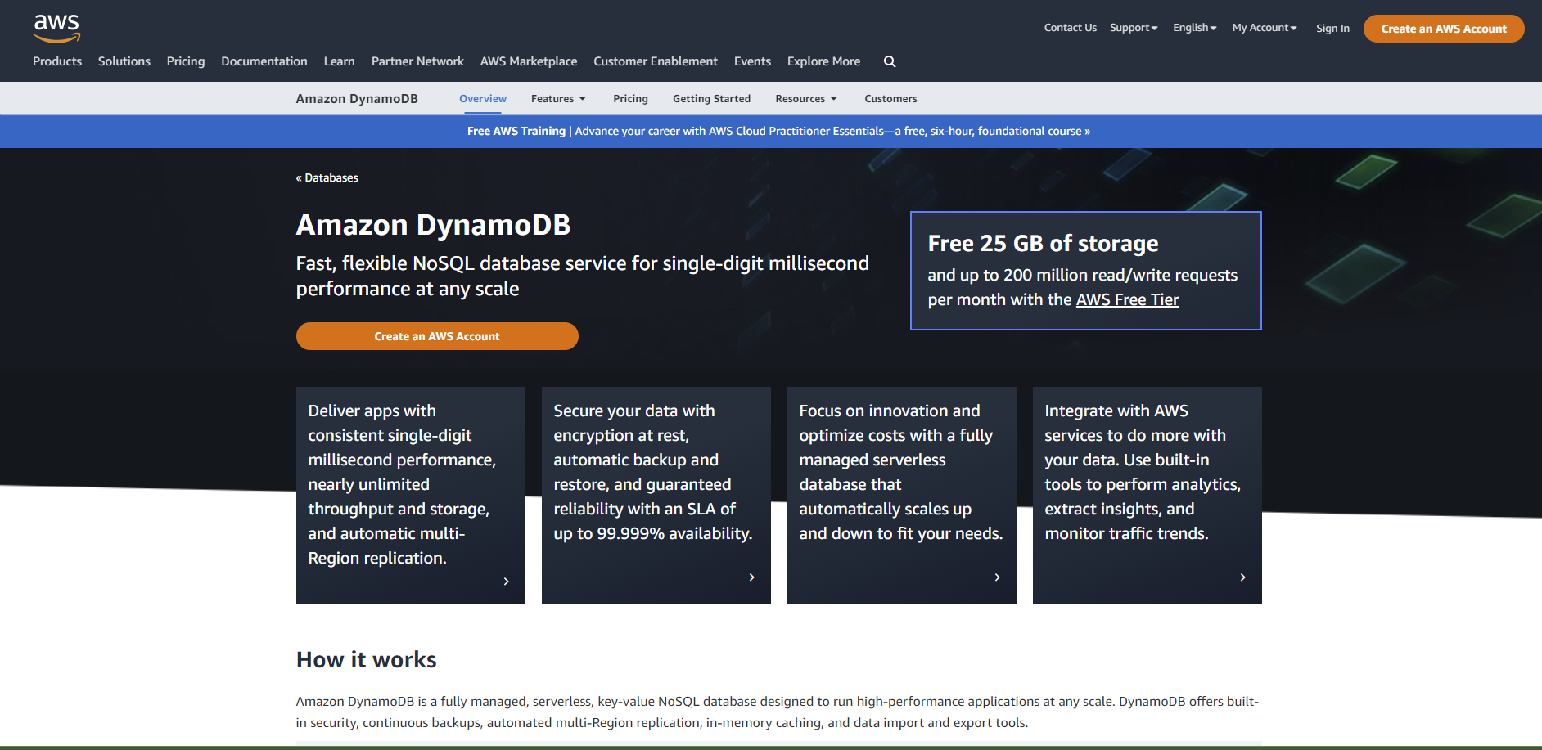
Task: Click the arrow icon on the performance card
Action: [x=506, y=581]
